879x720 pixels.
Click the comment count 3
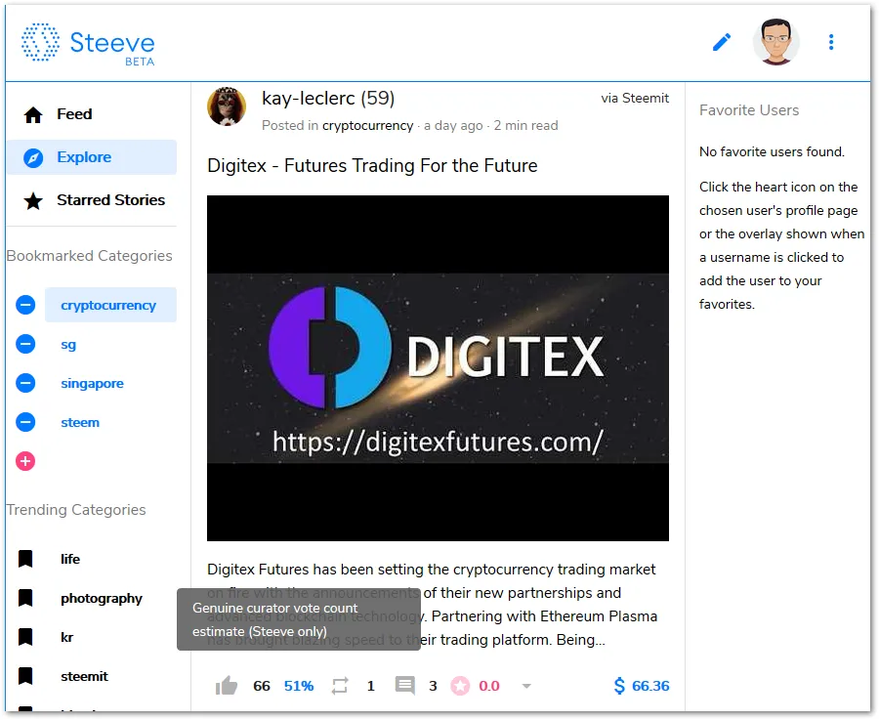[x=433, y=687]
